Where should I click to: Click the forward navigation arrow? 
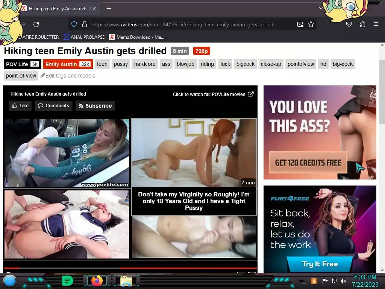tap(24, 24)
